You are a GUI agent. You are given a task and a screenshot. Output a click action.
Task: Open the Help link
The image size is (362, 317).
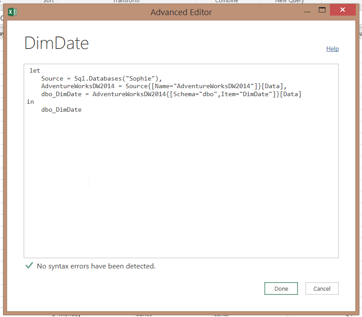[x=332, y=49]
